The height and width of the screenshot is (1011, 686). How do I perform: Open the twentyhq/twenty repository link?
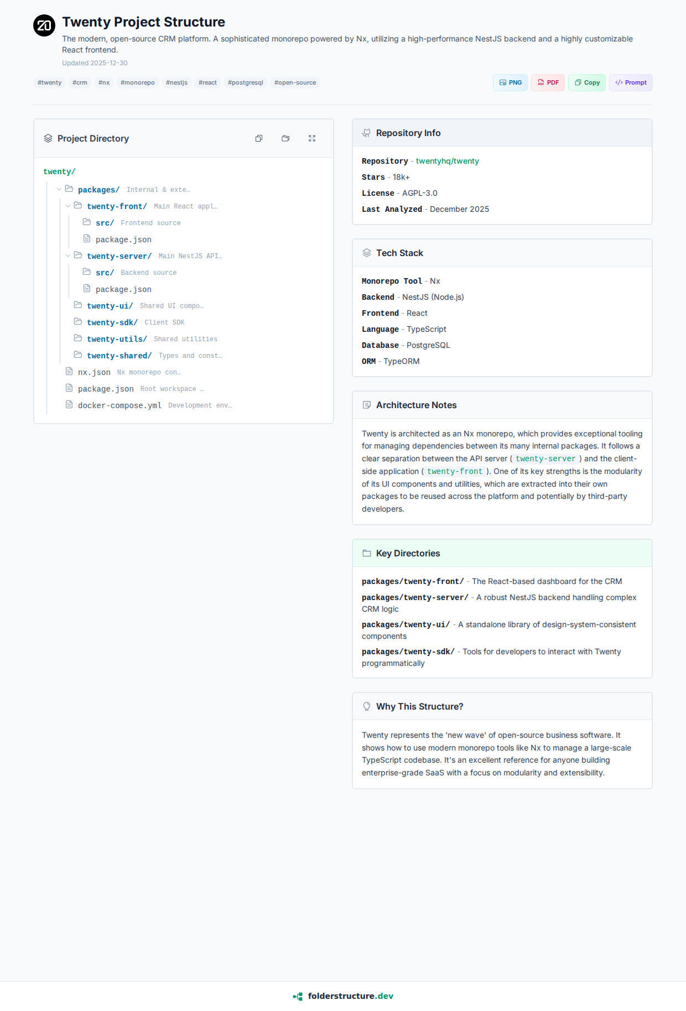pyautogui.click(x=447, y=161)
